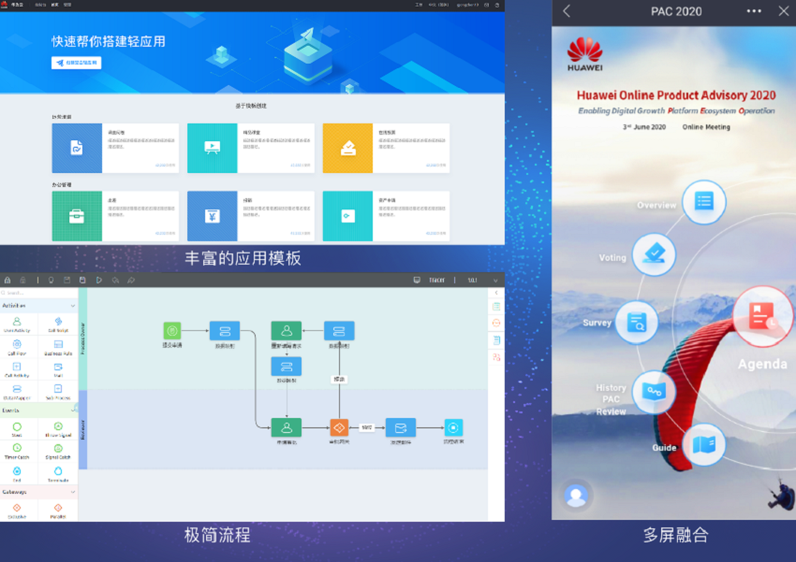796x562 pixels.
Task: Open the orange circle icon in right sidebar
Action: pos(496,324)
